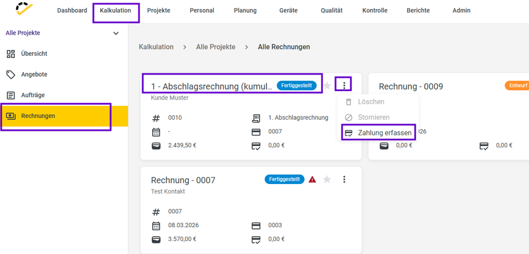This screenshot has width=529, height=254.
Task: Open the Projekte top navigation tab
Action: (158, 11)
